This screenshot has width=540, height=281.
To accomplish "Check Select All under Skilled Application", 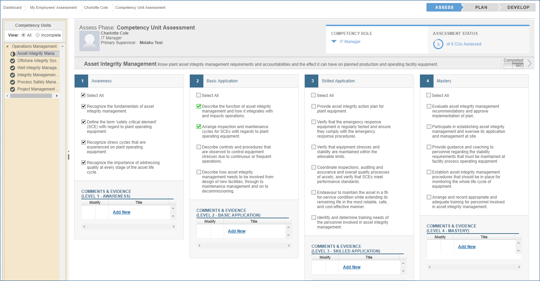I will click(314, 95).
